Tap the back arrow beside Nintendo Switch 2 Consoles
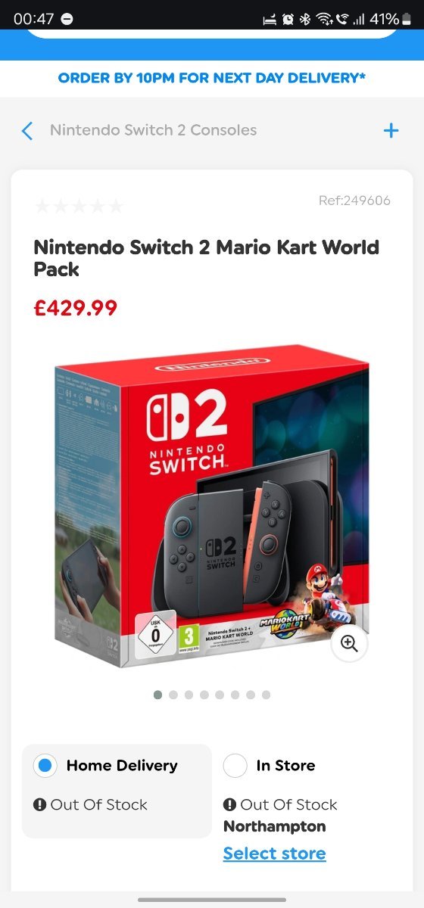 (27, 131)
